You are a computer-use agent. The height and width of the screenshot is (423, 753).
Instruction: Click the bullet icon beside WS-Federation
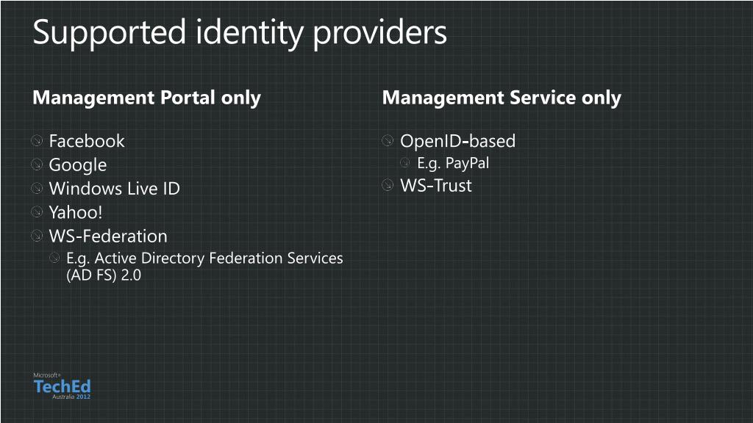[37, 236]
